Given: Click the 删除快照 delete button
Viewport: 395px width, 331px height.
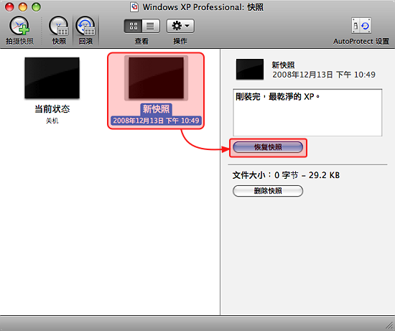Looking at the screenshot, I should coord(268,191).
